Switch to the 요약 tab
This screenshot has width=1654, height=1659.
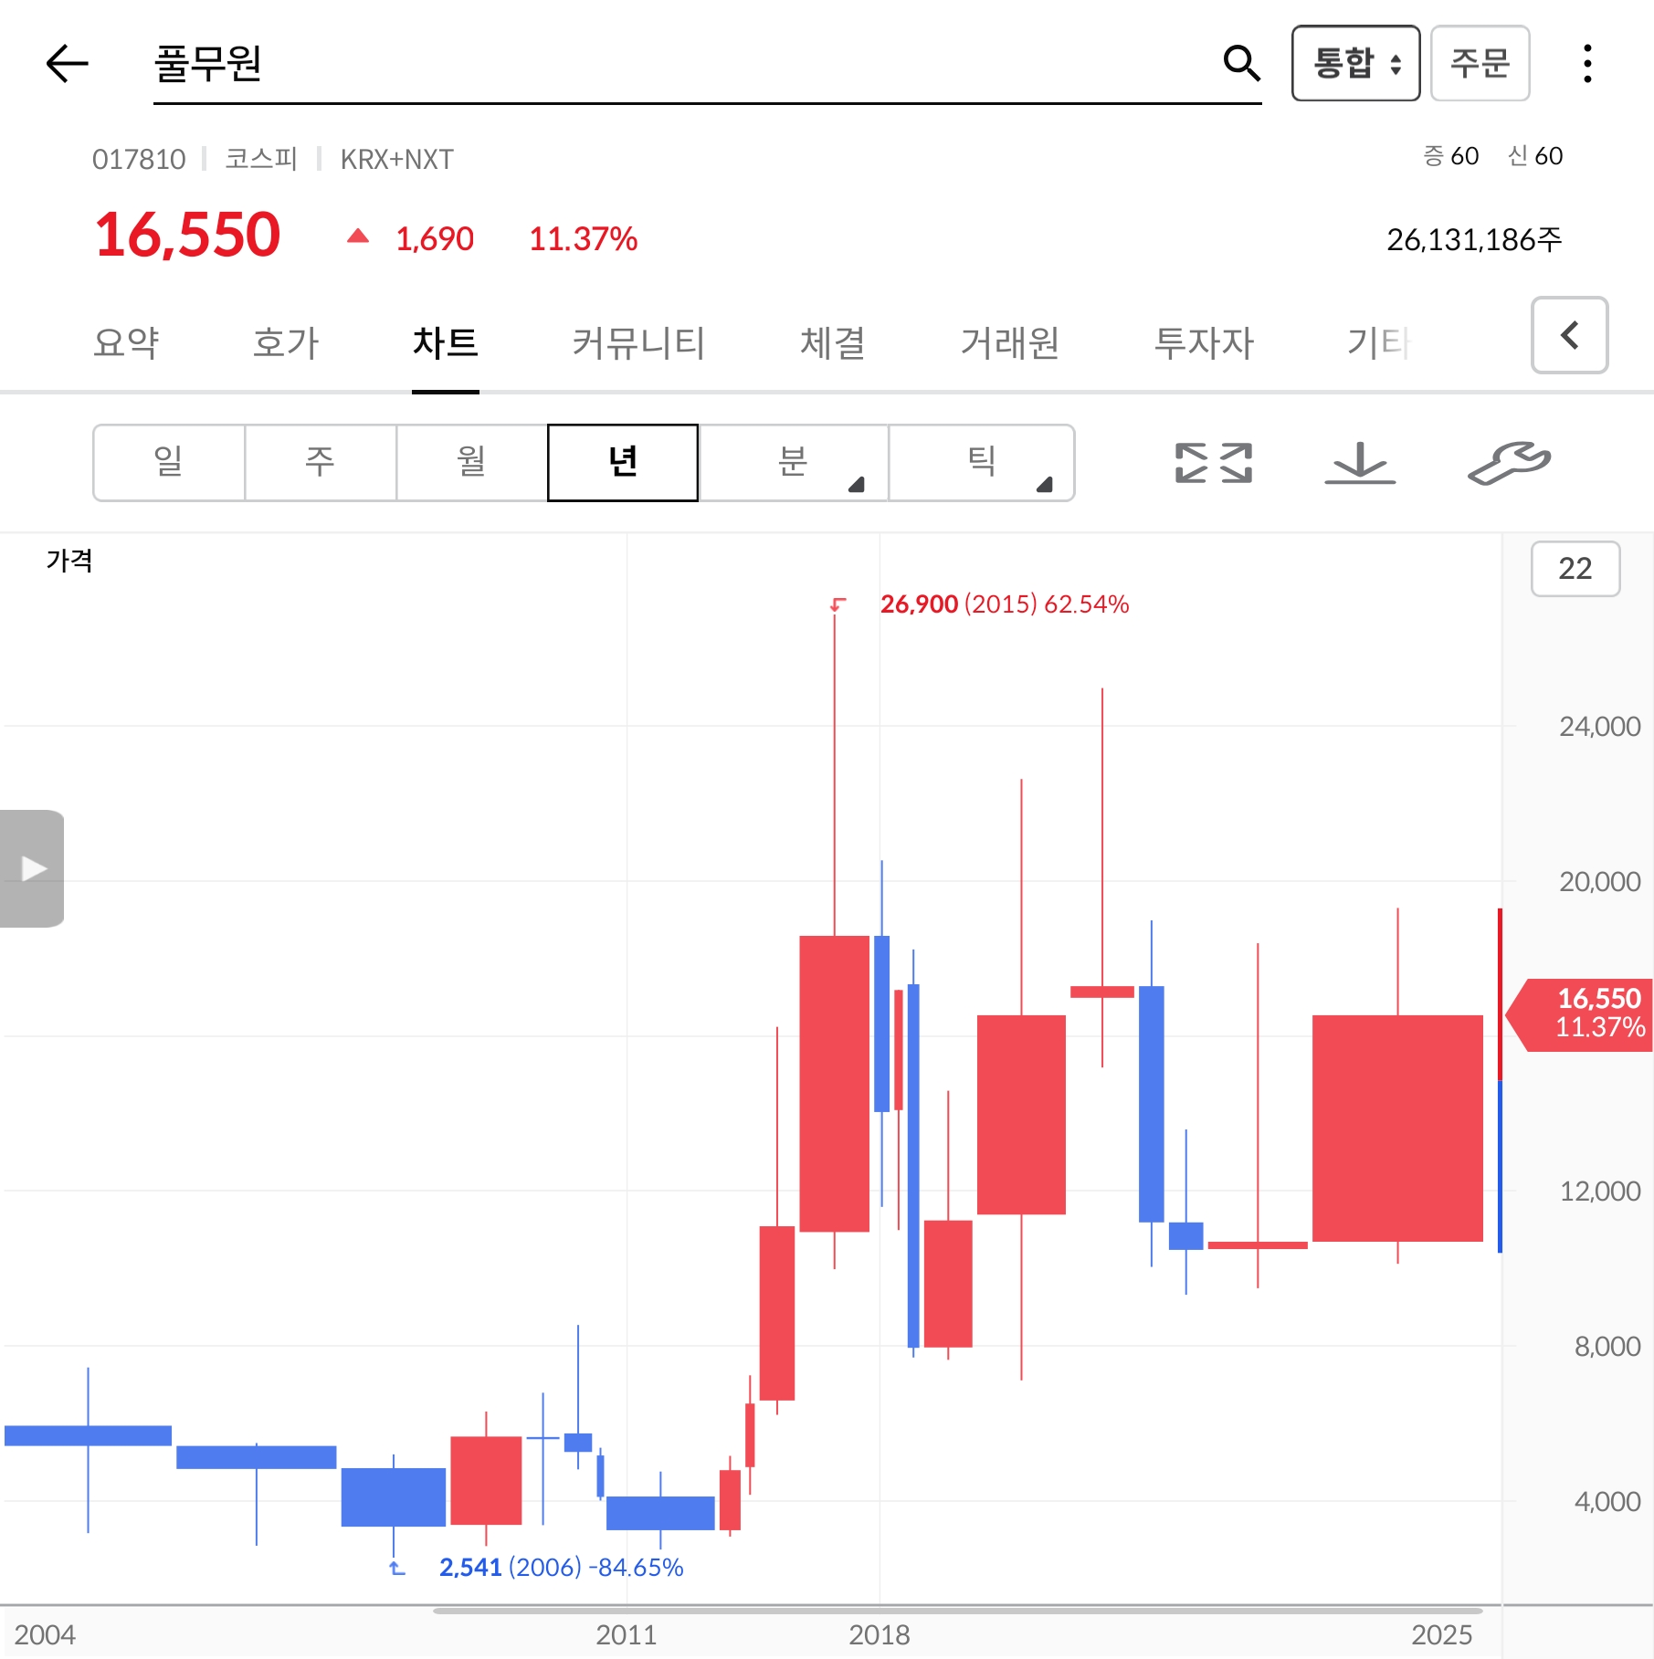tap(126, 343)
